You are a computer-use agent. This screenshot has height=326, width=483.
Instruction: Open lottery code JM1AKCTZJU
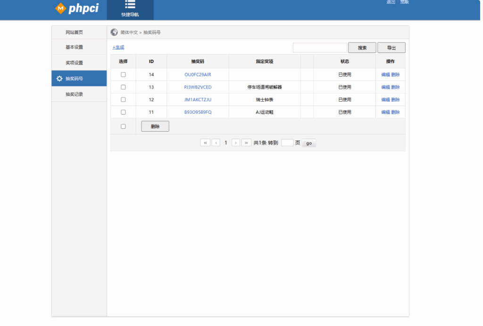click(x=198, y=100)
